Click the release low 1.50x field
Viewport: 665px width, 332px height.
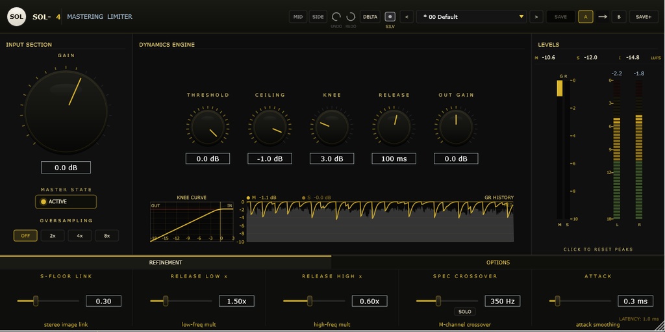click(x=236, y=301)
